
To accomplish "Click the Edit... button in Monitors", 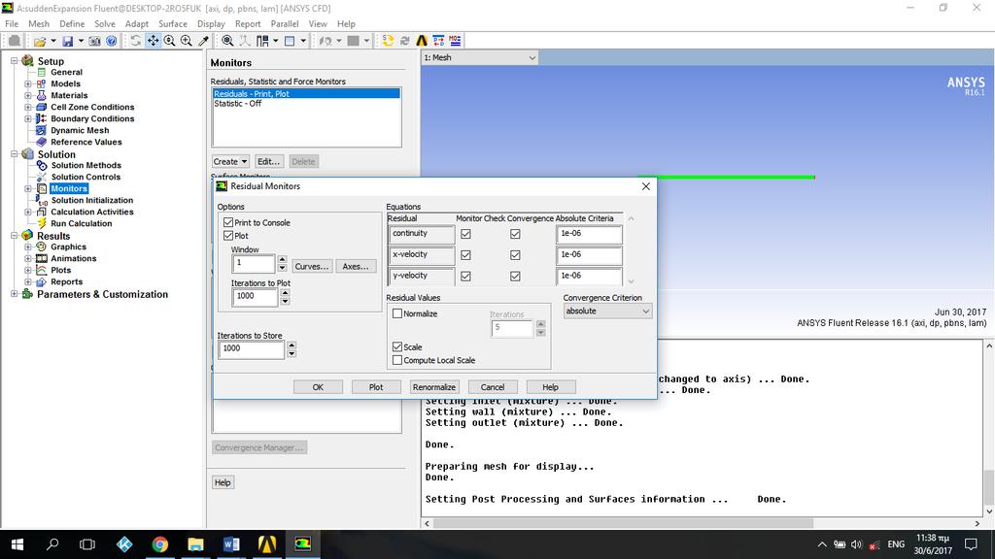I will (268, 162).
